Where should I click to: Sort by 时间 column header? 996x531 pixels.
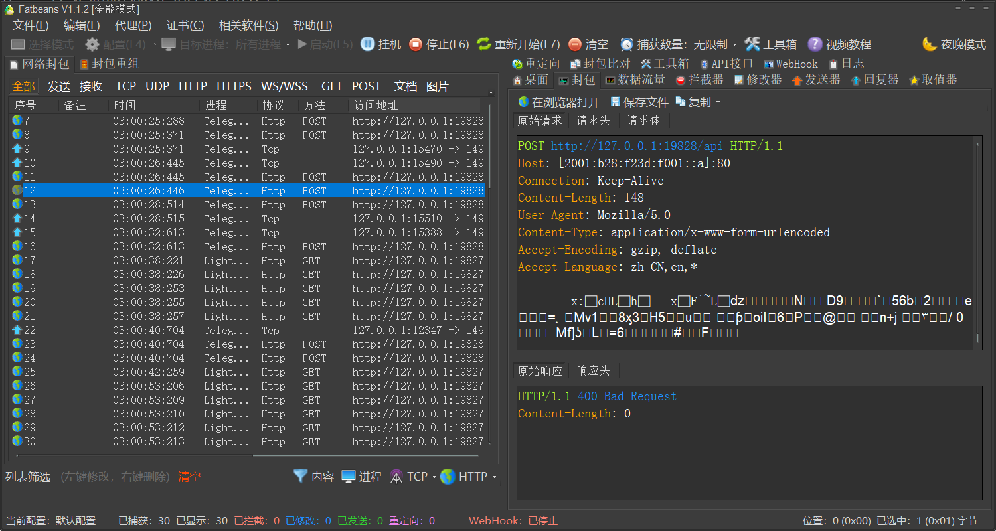153,105
